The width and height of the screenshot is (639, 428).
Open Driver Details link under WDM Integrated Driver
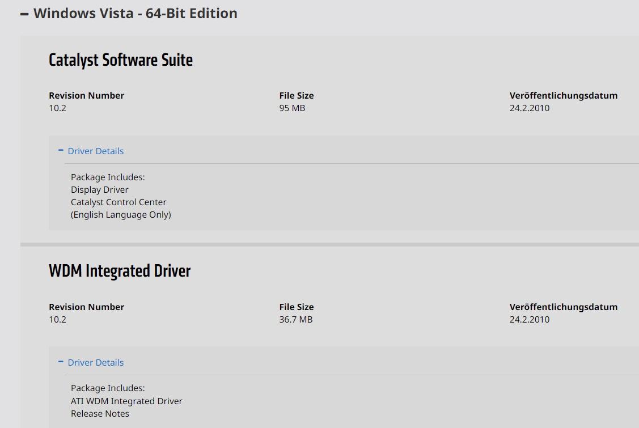[x=95, y=363]
